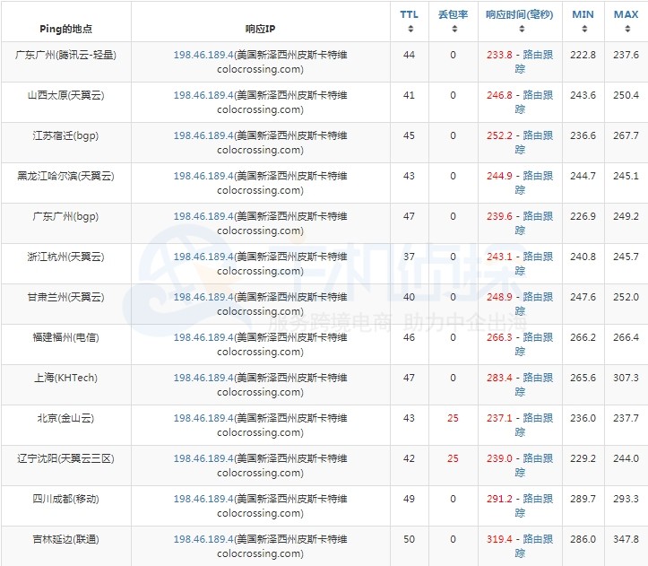Open IP link in 四川成都(移动) row
648x566 pixels.
(203, 499)
